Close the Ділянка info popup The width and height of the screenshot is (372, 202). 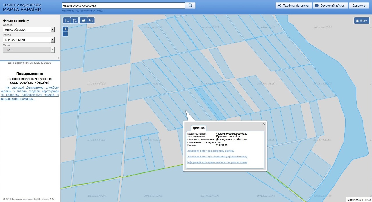(x=264, y=124)
